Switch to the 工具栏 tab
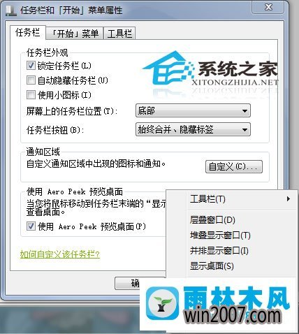Image resolution: width=299 pixels, height=334 pixels. (119, 34)
